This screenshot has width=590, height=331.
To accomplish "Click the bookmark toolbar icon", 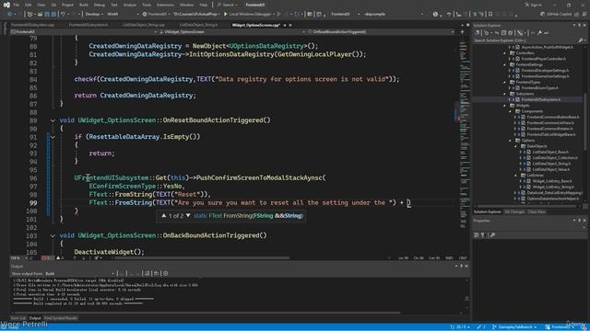I will click(x=490, y=15).
